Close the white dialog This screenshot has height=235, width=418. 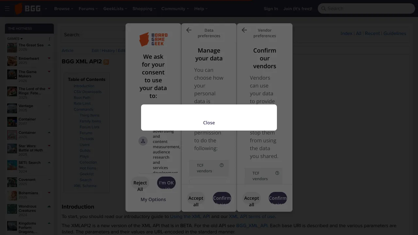209,123
